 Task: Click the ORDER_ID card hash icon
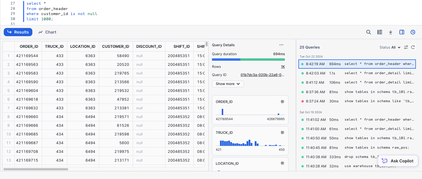pos(282,102)
